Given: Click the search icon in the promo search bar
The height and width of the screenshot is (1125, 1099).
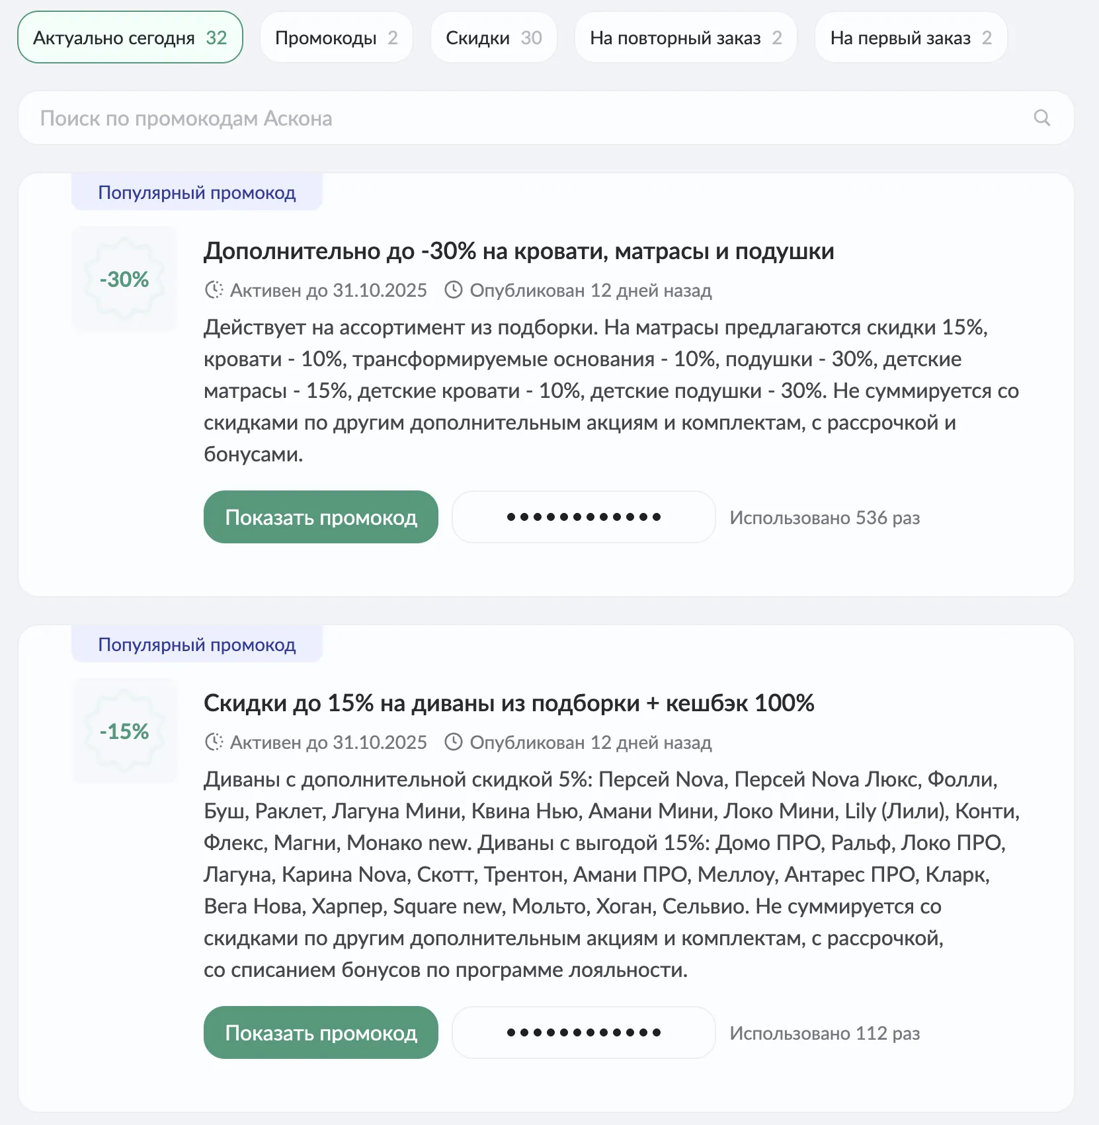Looking at the screenshot, I should [1042, 118].
